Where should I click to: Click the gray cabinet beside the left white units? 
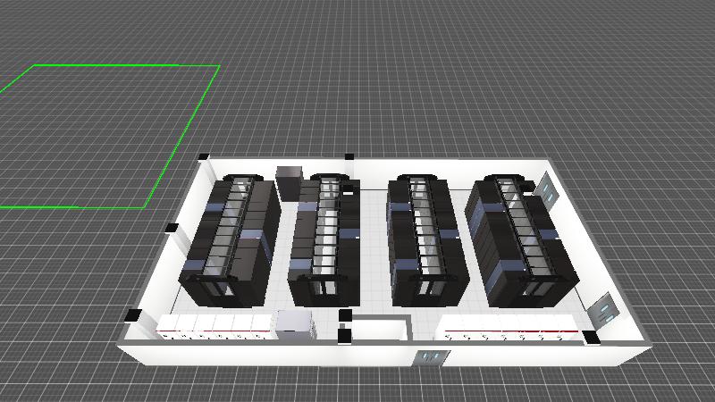(x=293, y=326)
